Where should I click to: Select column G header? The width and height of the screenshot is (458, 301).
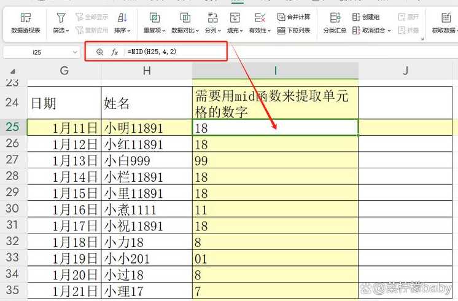pyautogui.click(x=64, y=71)
